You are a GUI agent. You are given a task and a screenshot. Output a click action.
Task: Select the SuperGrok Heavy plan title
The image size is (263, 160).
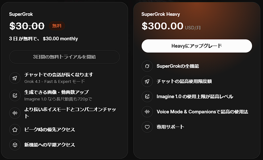pyautogui.click(x=160, y=14)
